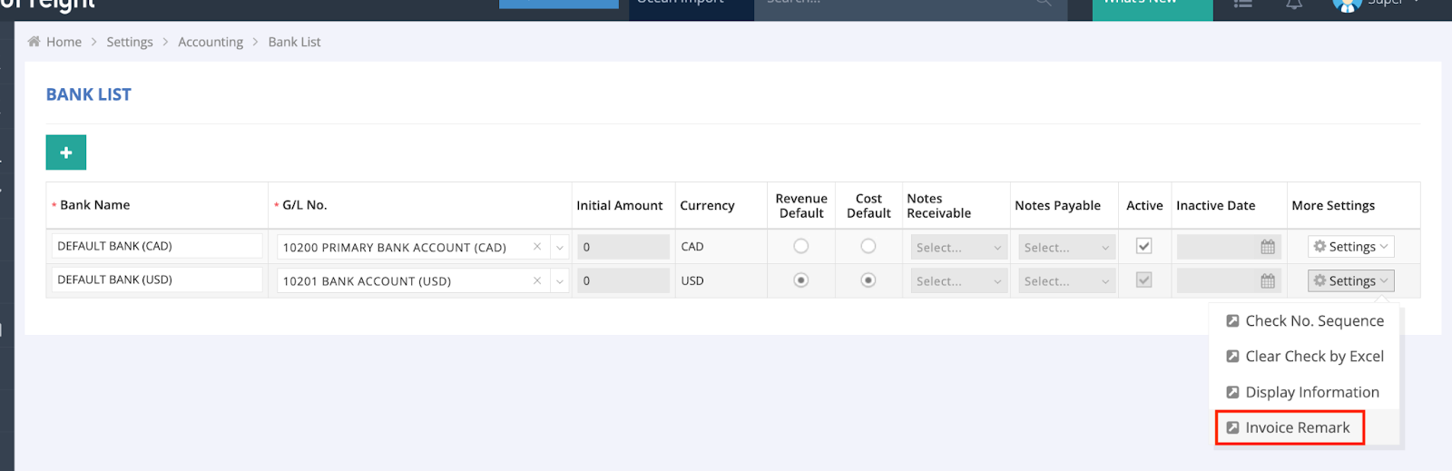Screen dimensions: 1452x471
Task: Open calendar icon for DEFAULT BANK (CAD) inactive date
Action: pyautogui.click(x=1268, y=247)
